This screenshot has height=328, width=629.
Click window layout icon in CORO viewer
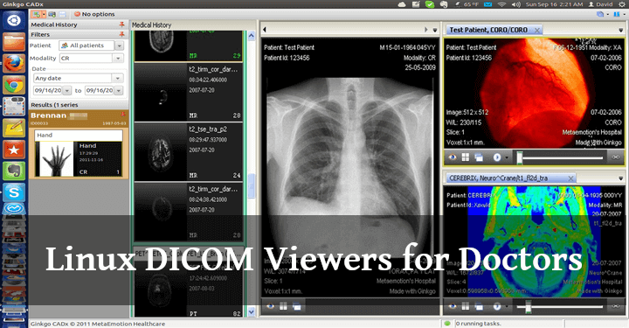479,157
